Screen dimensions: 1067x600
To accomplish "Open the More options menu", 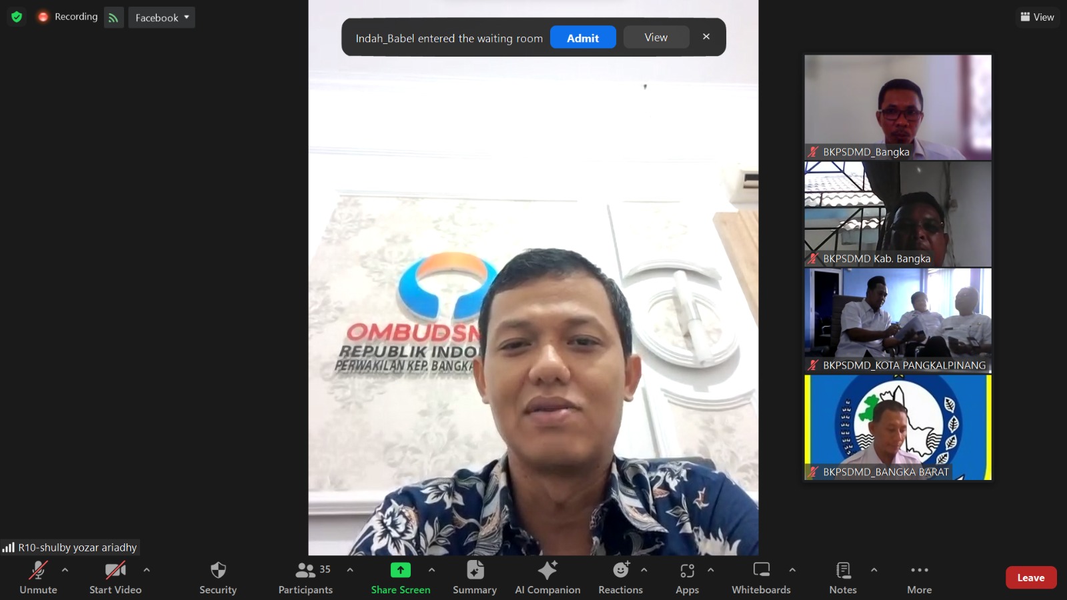I will 919,571.
